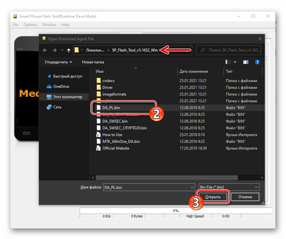Click date 25.01.2018 0:10 of How to Use
The height and width of the screenshot is (239, 286).
coord(192,134)
